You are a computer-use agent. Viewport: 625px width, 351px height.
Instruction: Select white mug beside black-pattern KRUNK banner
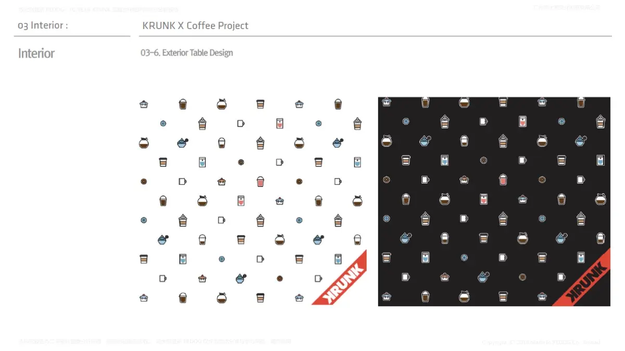561,277
